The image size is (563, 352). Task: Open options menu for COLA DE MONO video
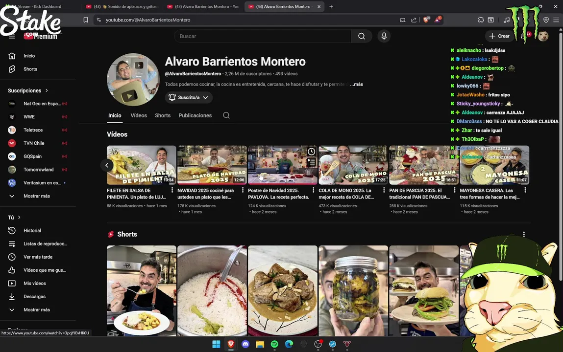coord(384,190)
